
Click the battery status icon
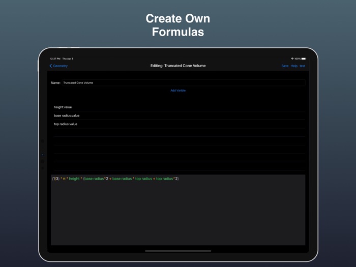click(x=304, y=58)
